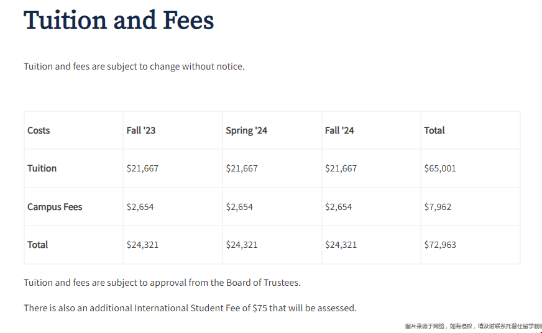Image resolution: width=542 pixels, height=333 pixels.
Task: Click the Fall '23 tuition amount $21,667
Action: pos(142,168)
